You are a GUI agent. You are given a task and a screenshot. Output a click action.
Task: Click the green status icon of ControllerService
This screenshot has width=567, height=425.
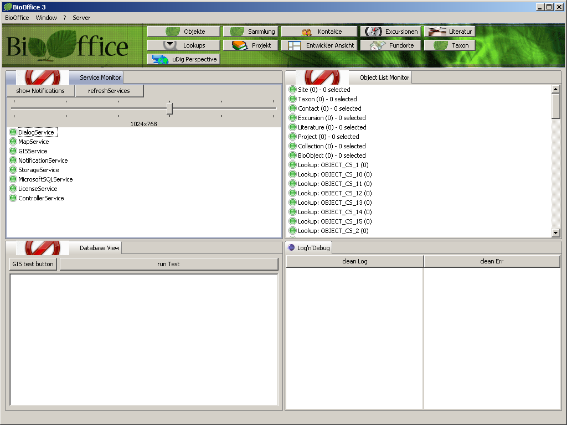click(x=13, y=198)
